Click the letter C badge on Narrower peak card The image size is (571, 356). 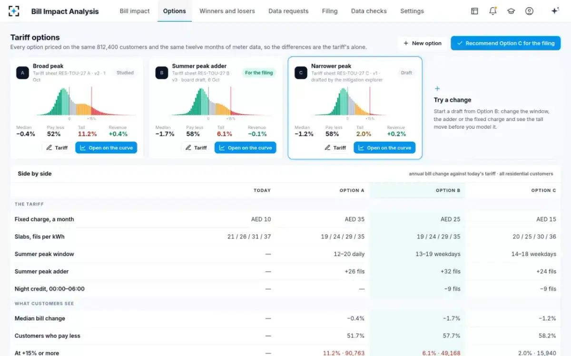(x=301, y=73)
